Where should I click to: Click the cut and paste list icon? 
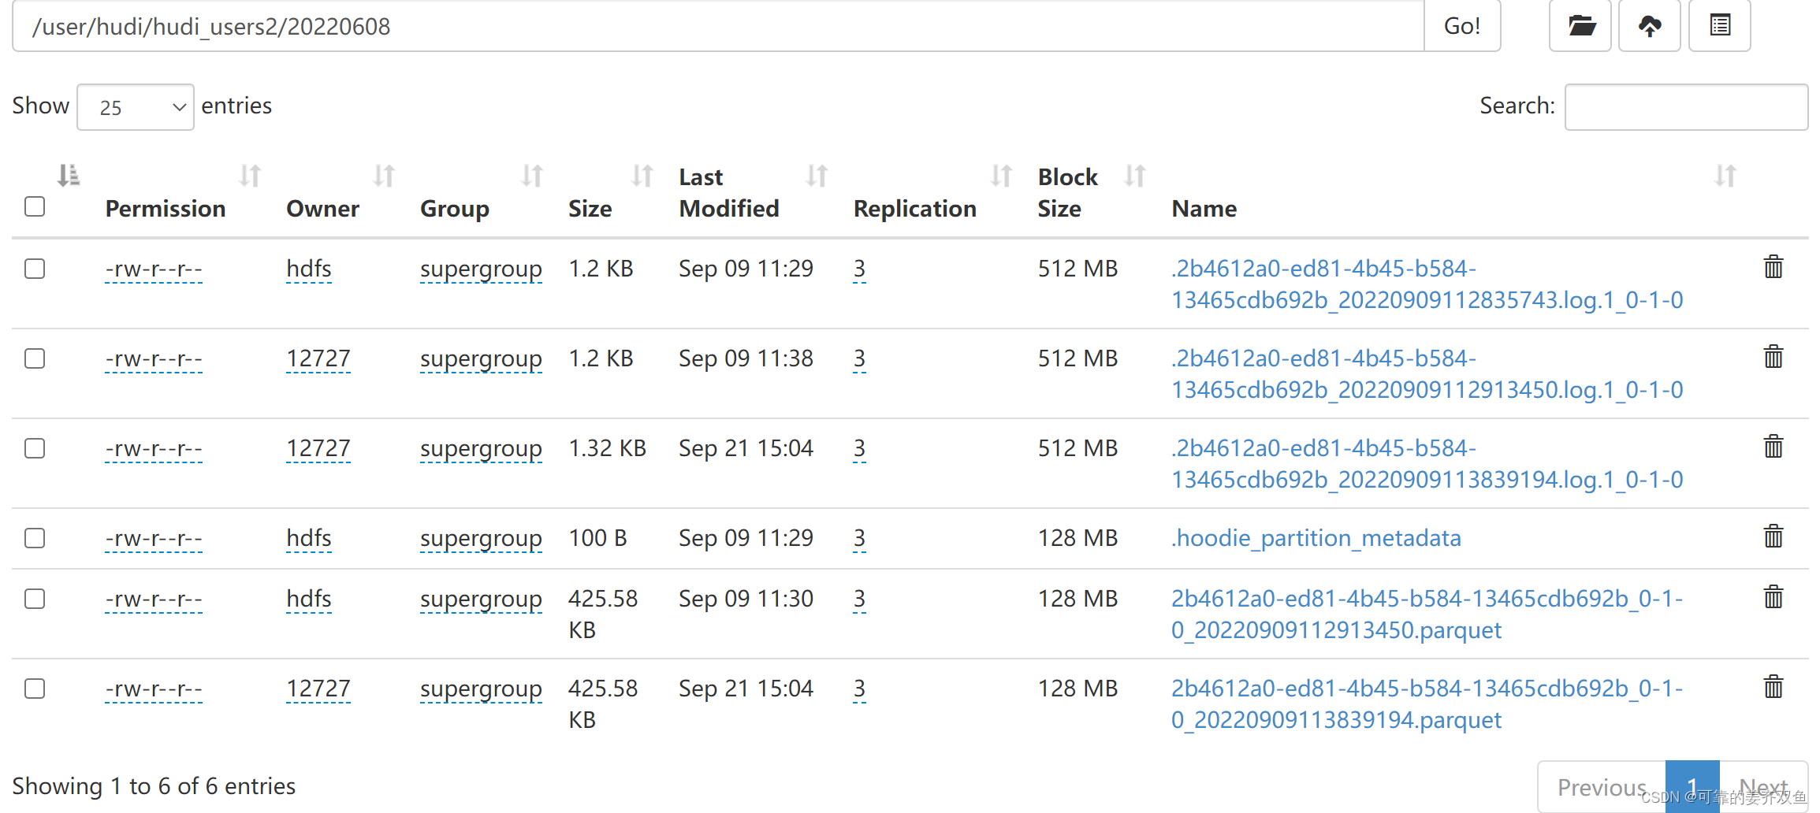pyautogui.click(x=1720, y=26)
